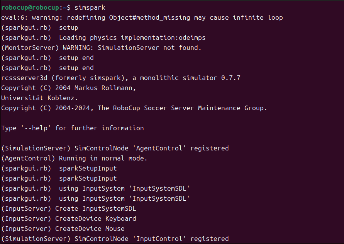Viewport: 344px width, 244px height.
Task: Click the MonitorServer WARNING line
Action: tap(101, 48)
